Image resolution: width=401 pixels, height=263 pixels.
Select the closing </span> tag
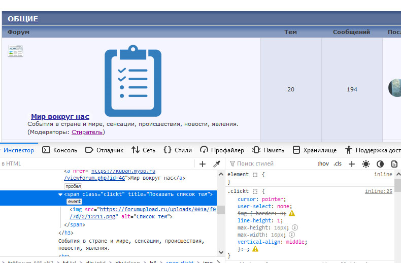pyautogui.click(x=75, y=224)
